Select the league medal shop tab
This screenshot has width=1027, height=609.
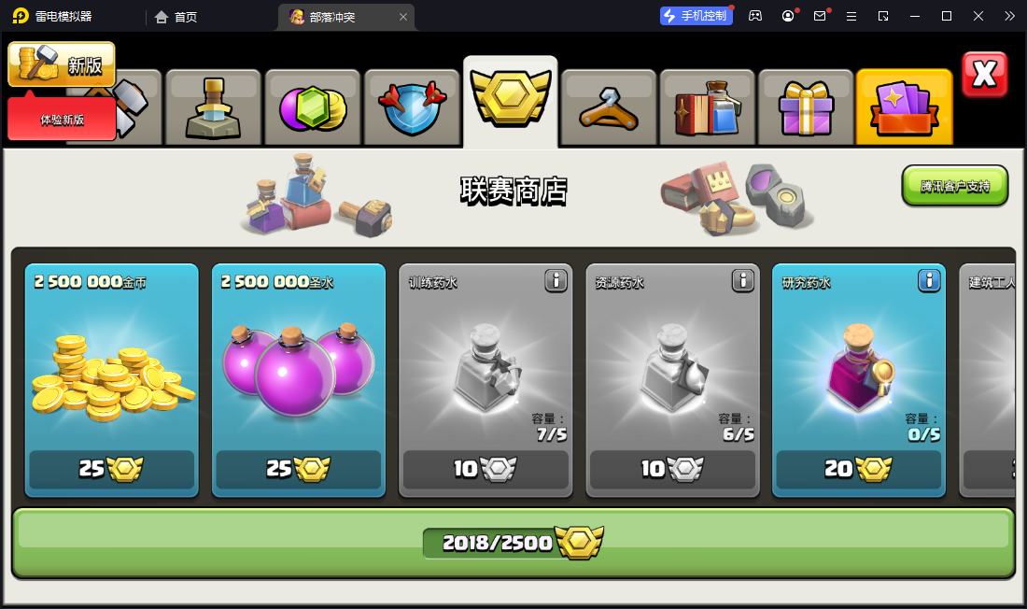coord(510,102)
